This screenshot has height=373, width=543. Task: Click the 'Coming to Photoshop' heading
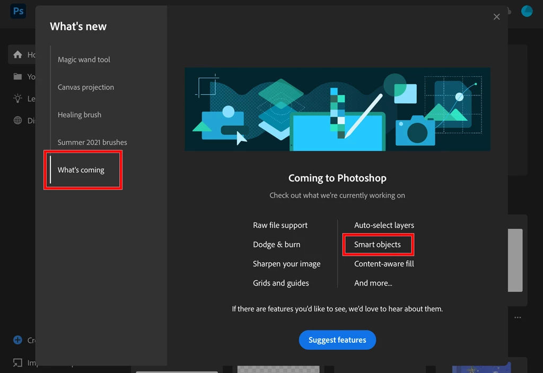click(337, 178)
